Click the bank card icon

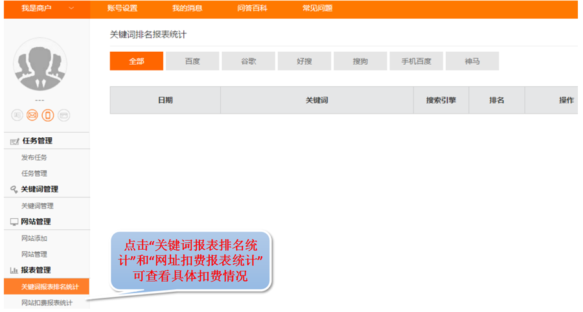(x=63, y=115)
